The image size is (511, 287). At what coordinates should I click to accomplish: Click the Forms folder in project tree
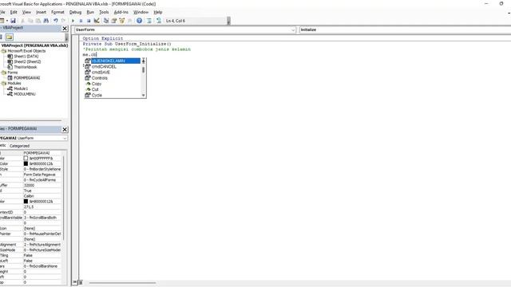[x=13, y=73]
